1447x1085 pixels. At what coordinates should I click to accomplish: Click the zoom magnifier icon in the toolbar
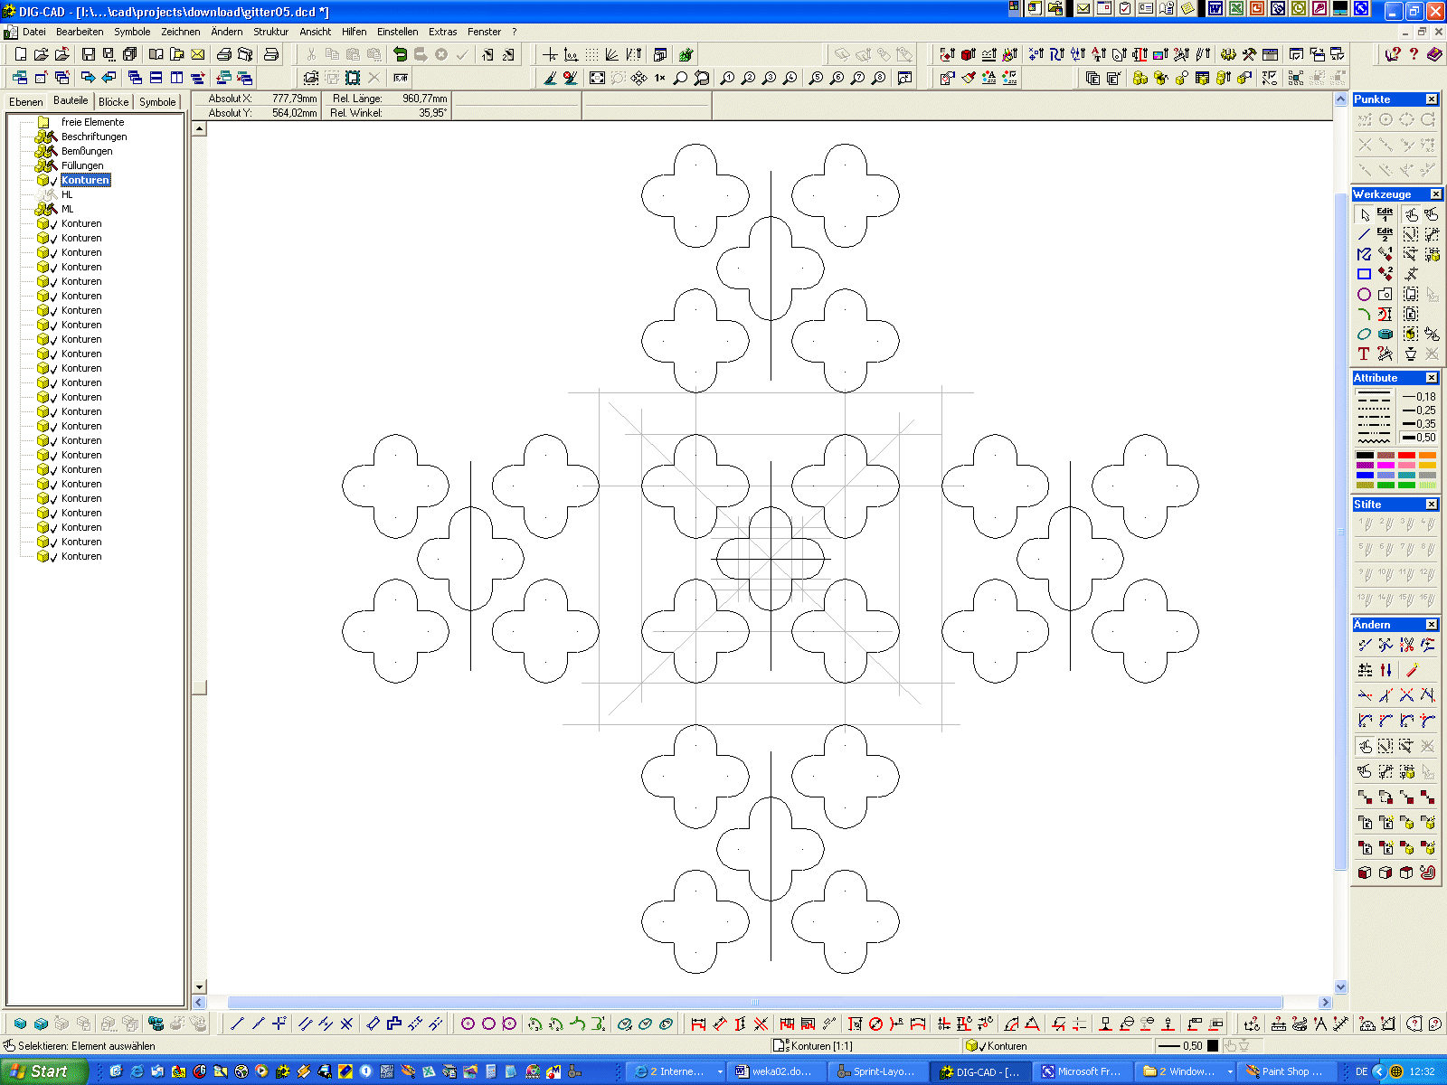[681, 79]
